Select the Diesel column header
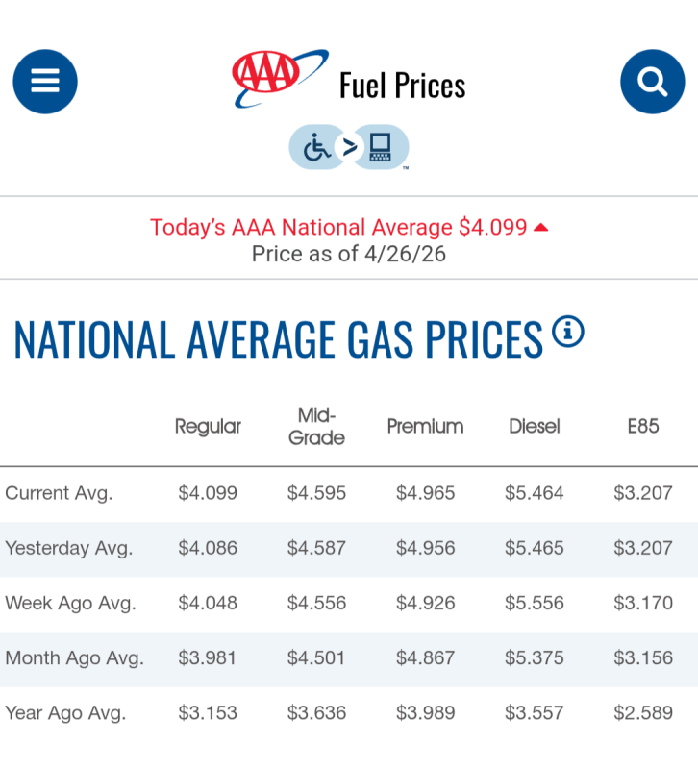Viewport: 698px width, 769px height. pyautogui.click(x=535, y=426)
